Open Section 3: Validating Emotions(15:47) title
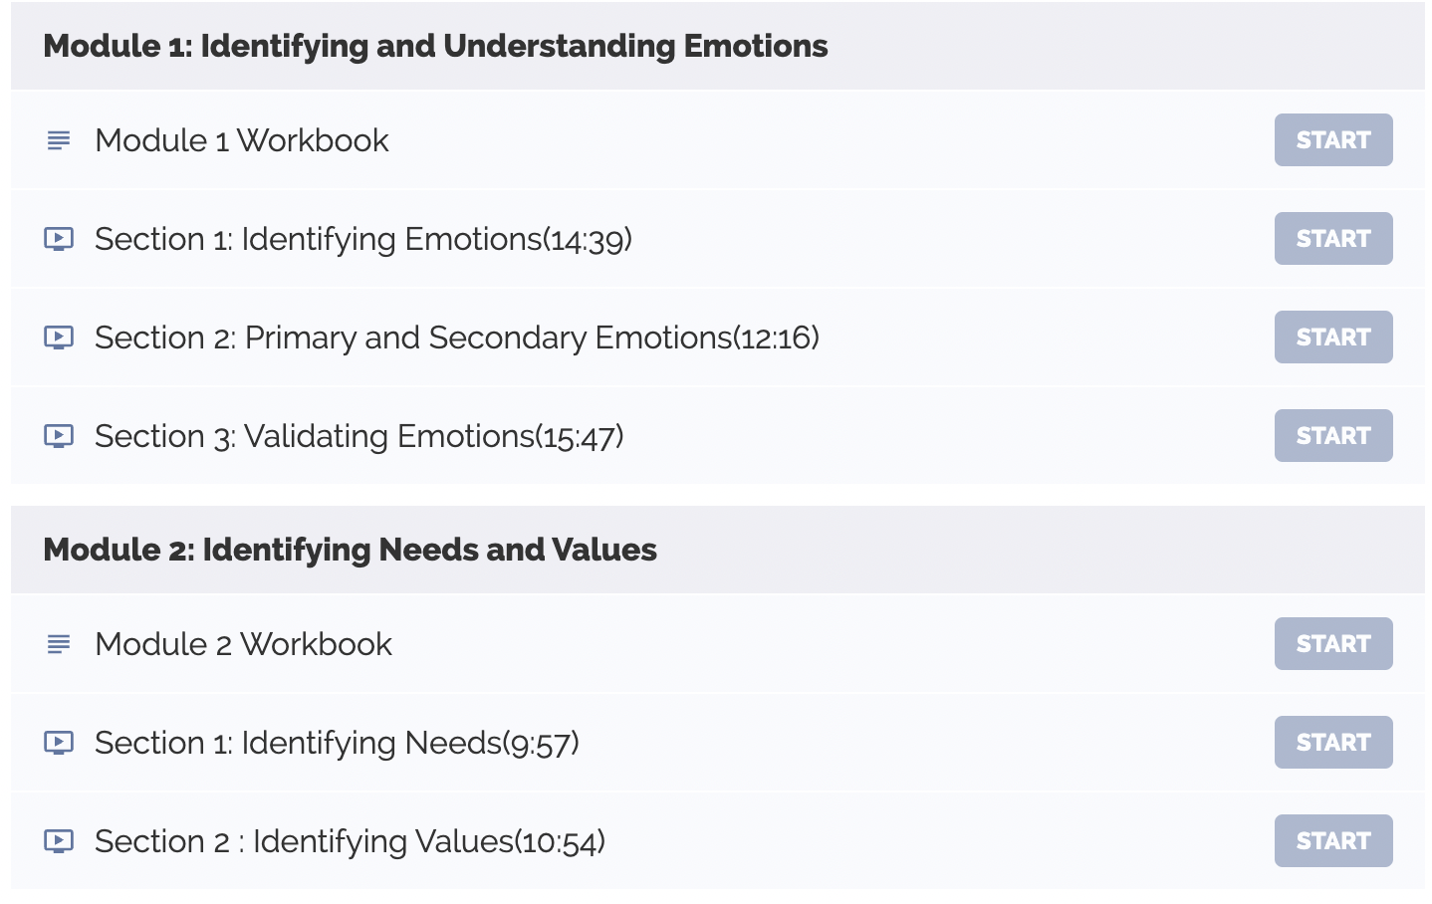 point(359,436)
